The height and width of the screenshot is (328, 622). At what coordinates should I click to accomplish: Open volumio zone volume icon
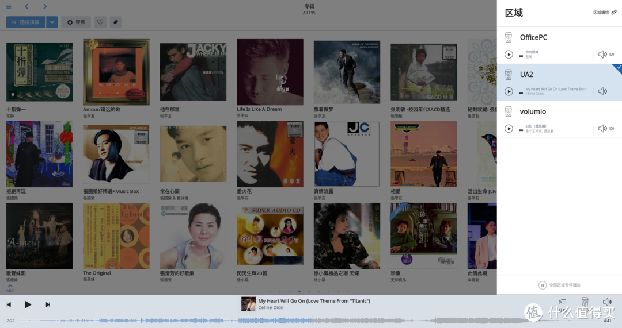pyautogui.click(x=602, y=129)
